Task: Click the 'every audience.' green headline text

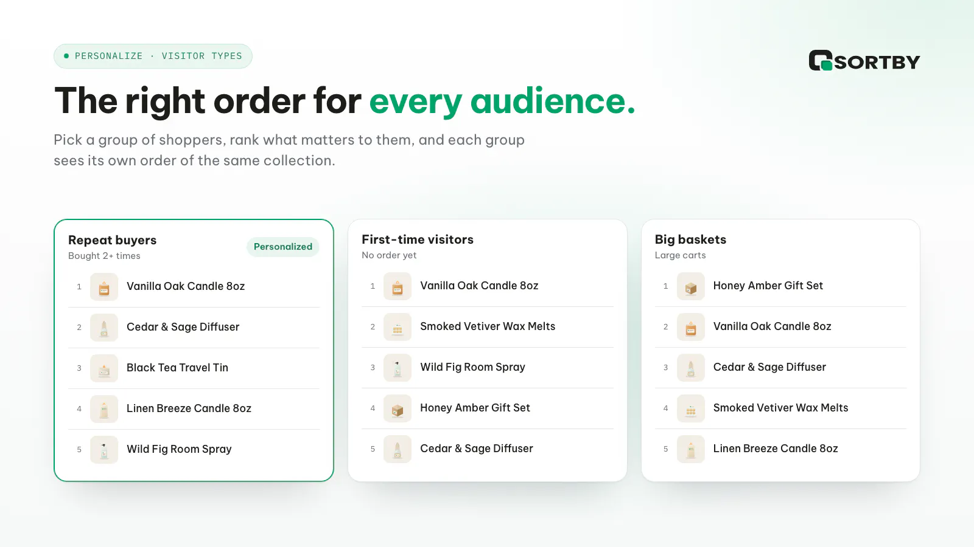Action: pos(503,101)
